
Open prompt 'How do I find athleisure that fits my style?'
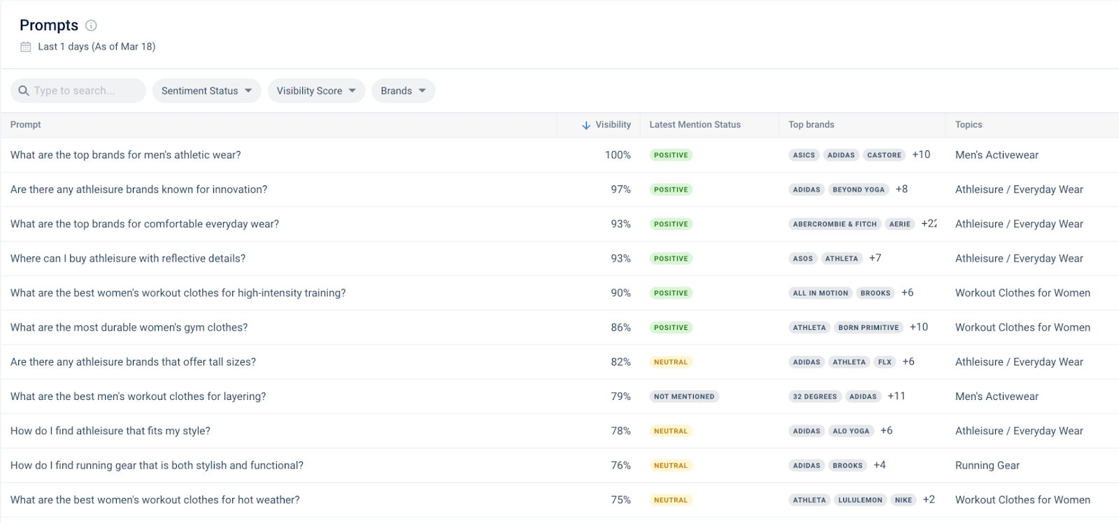pos(111,431)
